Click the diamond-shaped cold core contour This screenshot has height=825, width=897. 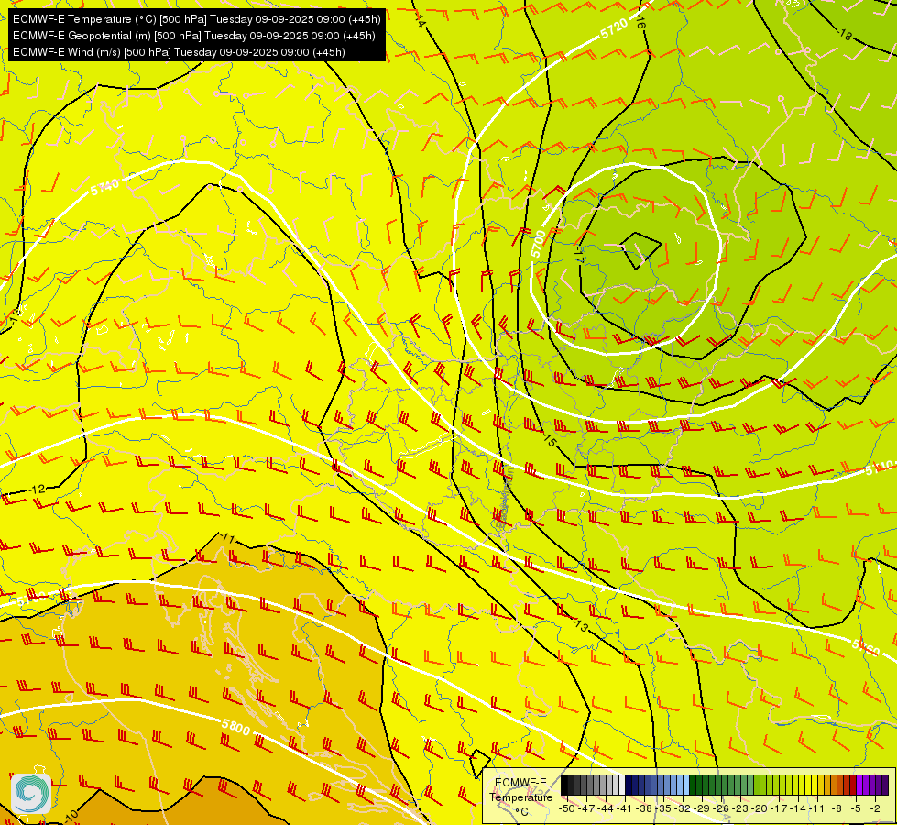click(640, 250)
